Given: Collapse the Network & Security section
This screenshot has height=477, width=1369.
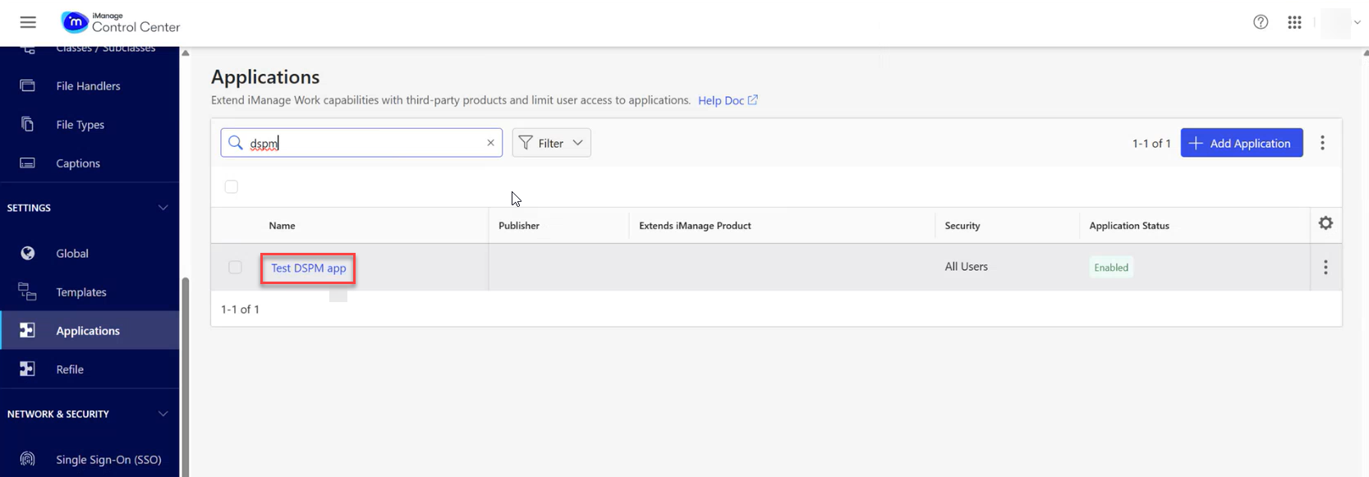Looking at the screenshot, I should (x=163, y=414).
